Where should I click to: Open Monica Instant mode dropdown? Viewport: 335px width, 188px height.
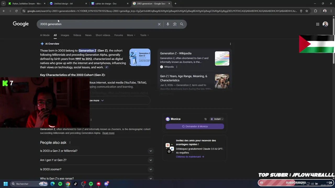click(x=217, y=119)
